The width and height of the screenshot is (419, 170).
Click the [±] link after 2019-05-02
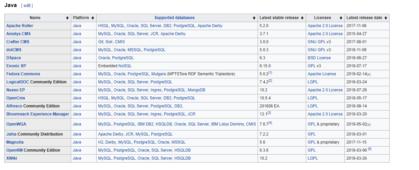(369, 124)
